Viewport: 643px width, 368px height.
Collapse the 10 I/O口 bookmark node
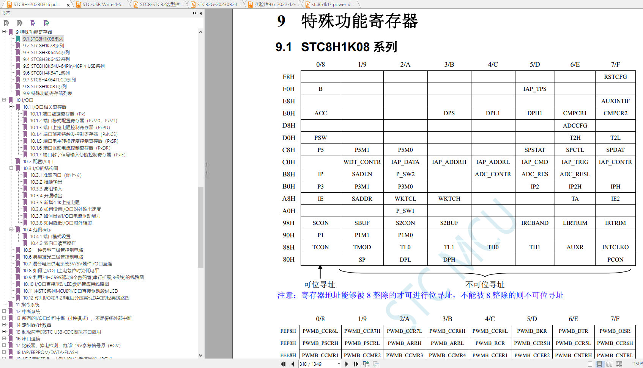(x=4, y=100)
